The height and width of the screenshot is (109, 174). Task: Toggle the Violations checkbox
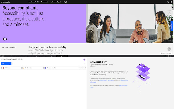(x=2, y=68)
